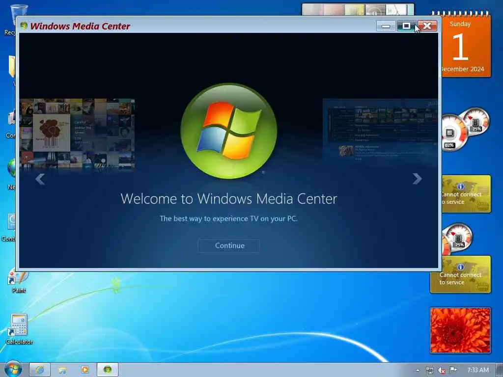Click the Continue button in Media Center
503x377 pixels.
pyautogui.click(x=229, y=245)
